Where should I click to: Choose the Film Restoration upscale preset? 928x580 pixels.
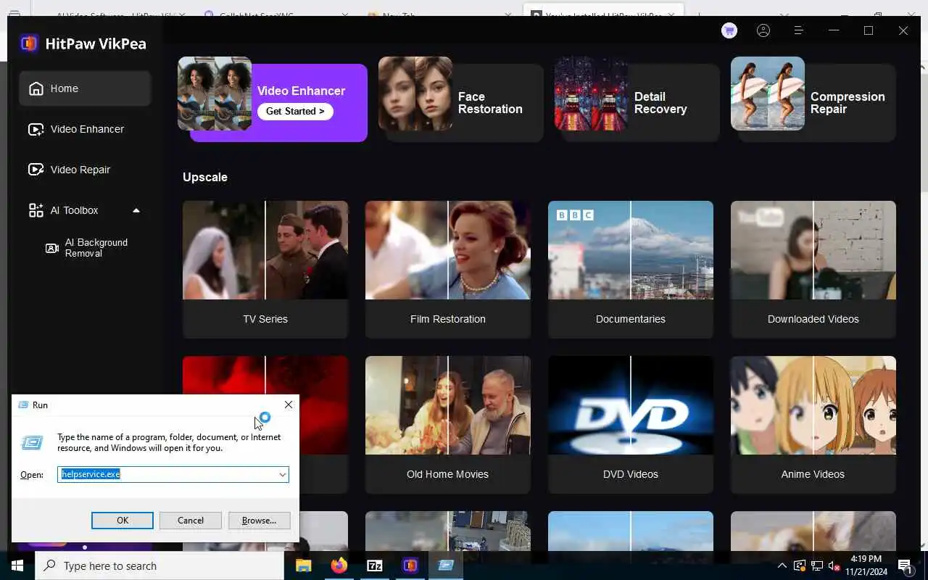[x=448, y=269]
